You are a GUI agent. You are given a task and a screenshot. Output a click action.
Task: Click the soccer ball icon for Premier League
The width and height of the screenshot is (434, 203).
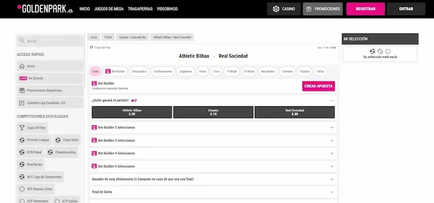click(22, 140)
